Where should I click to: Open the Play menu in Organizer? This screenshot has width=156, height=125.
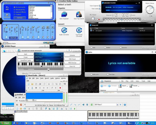pos(127,81)
